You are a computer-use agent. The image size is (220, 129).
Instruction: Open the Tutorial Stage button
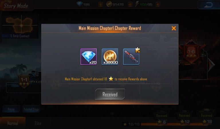coord(31,109)
